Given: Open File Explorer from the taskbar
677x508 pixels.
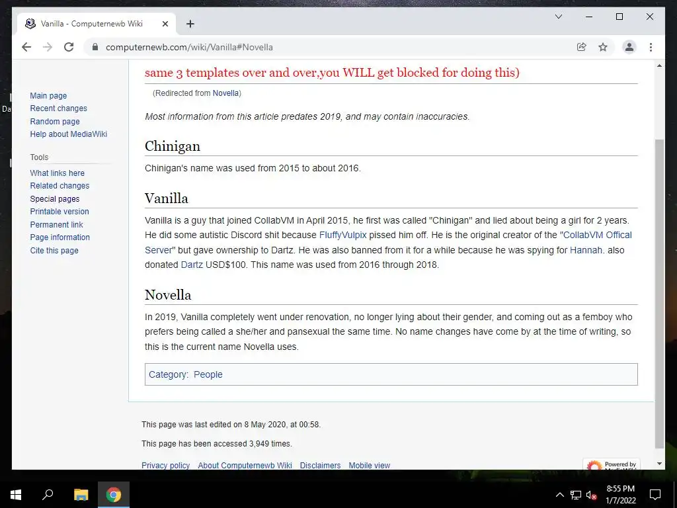Looking at the screenshot, I should point(81,495).
